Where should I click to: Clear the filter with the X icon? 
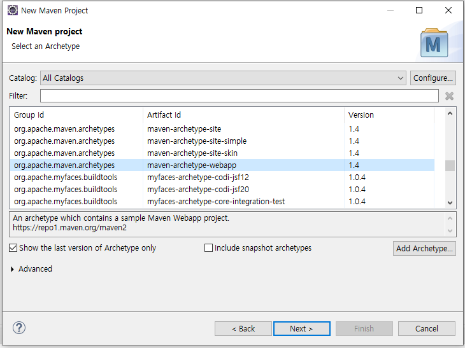[x=449, y=96]
